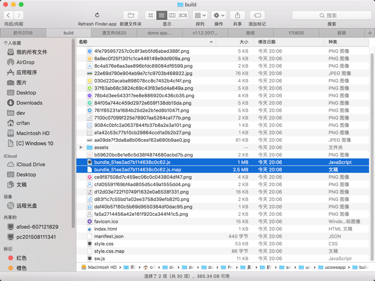
Task: Switch to the 奶牛0705 tab
Action: pyautogui.click(x=23, y=33)
